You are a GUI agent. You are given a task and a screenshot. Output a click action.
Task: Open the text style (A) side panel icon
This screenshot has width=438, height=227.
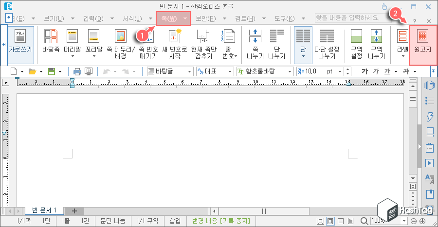(429, 178)
